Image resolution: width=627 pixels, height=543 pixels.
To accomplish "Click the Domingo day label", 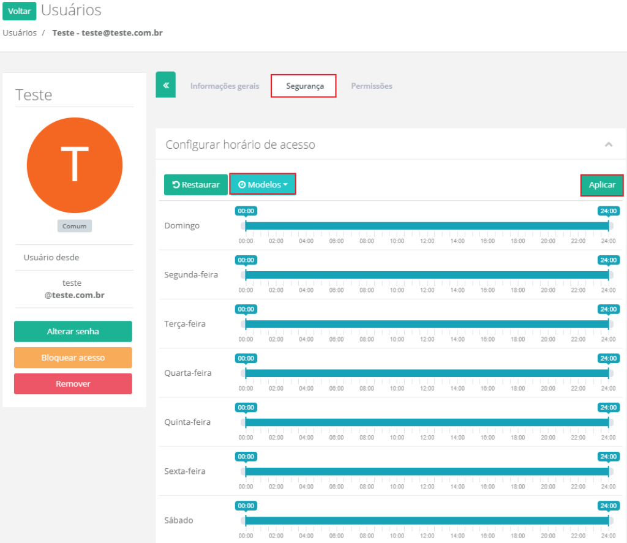I will click(x=182, y=225).
